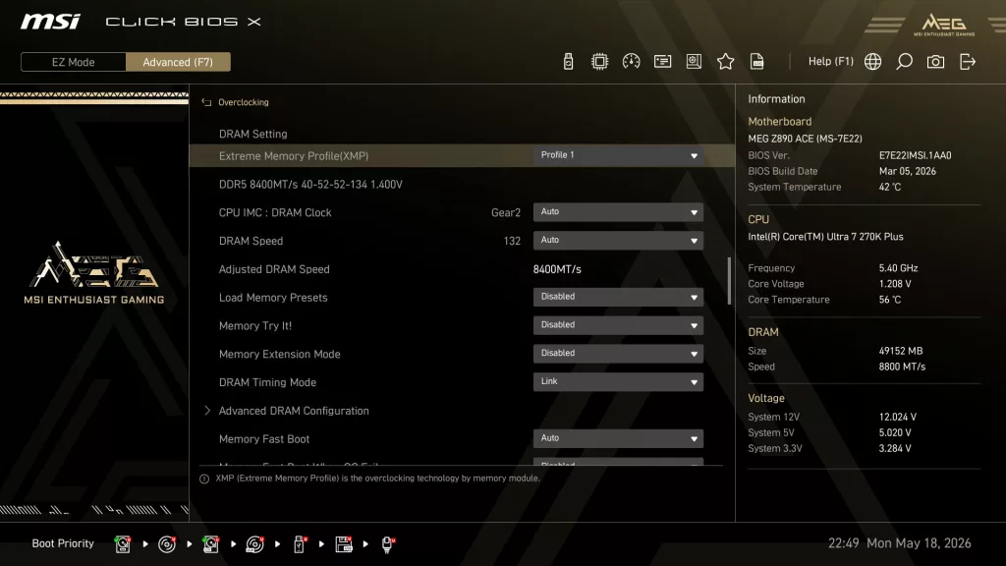Click the 5.40 GHz frequency value
1006x566 pixels.
pos(898,268)
